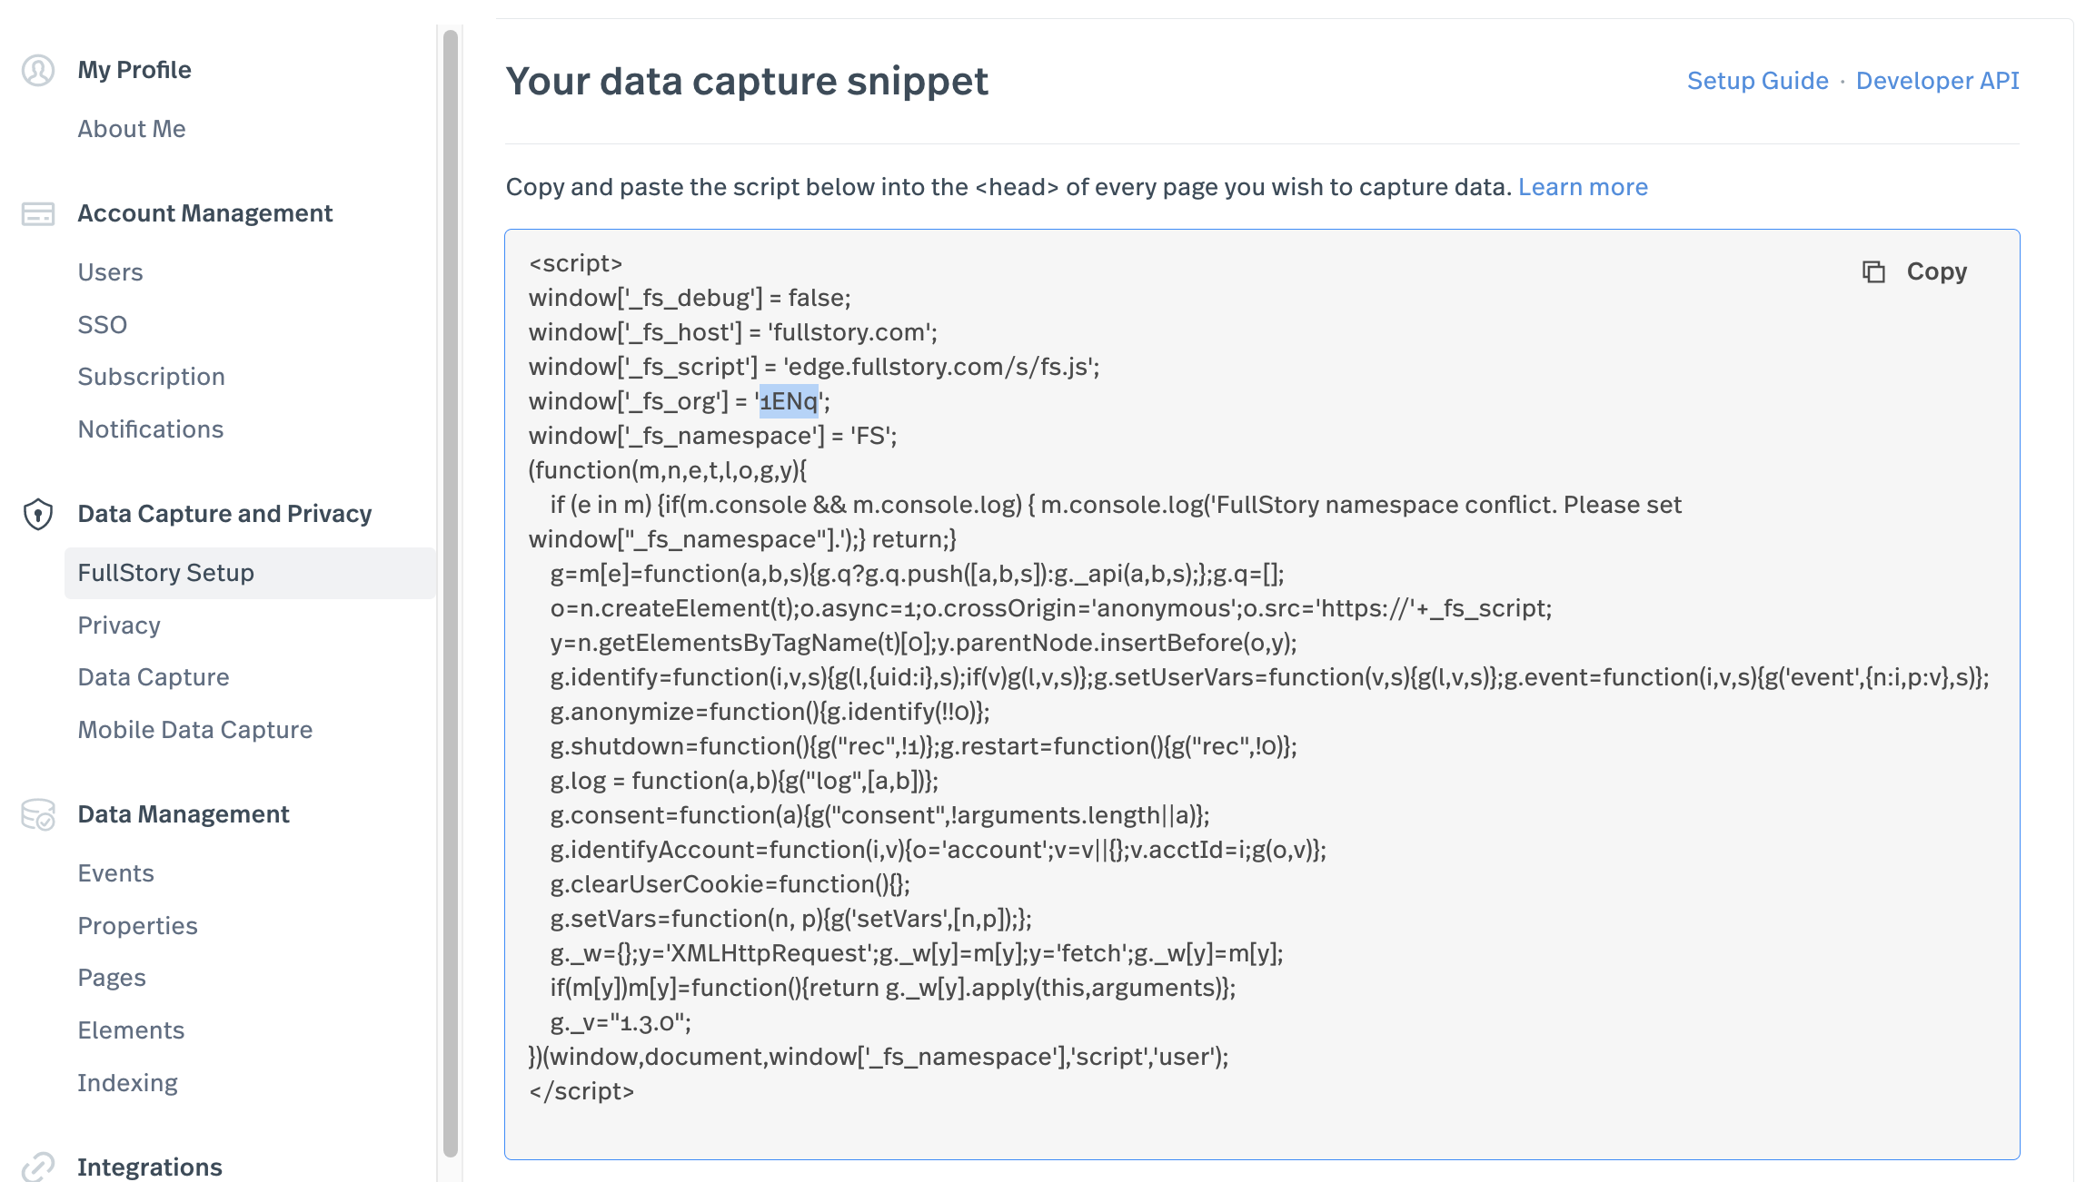2086x1182 pixels.
Task: Open the Developer API link
Action: click(x=1937, y=81)
